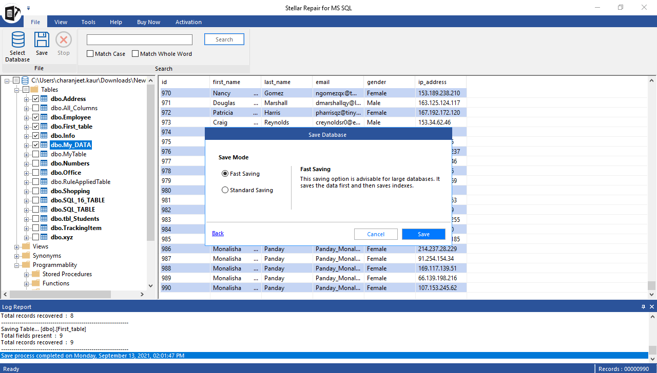Click table icon of dbo.My_DATA
The width and height of the screenshot is (657, 373).
[x=45, y=145]
